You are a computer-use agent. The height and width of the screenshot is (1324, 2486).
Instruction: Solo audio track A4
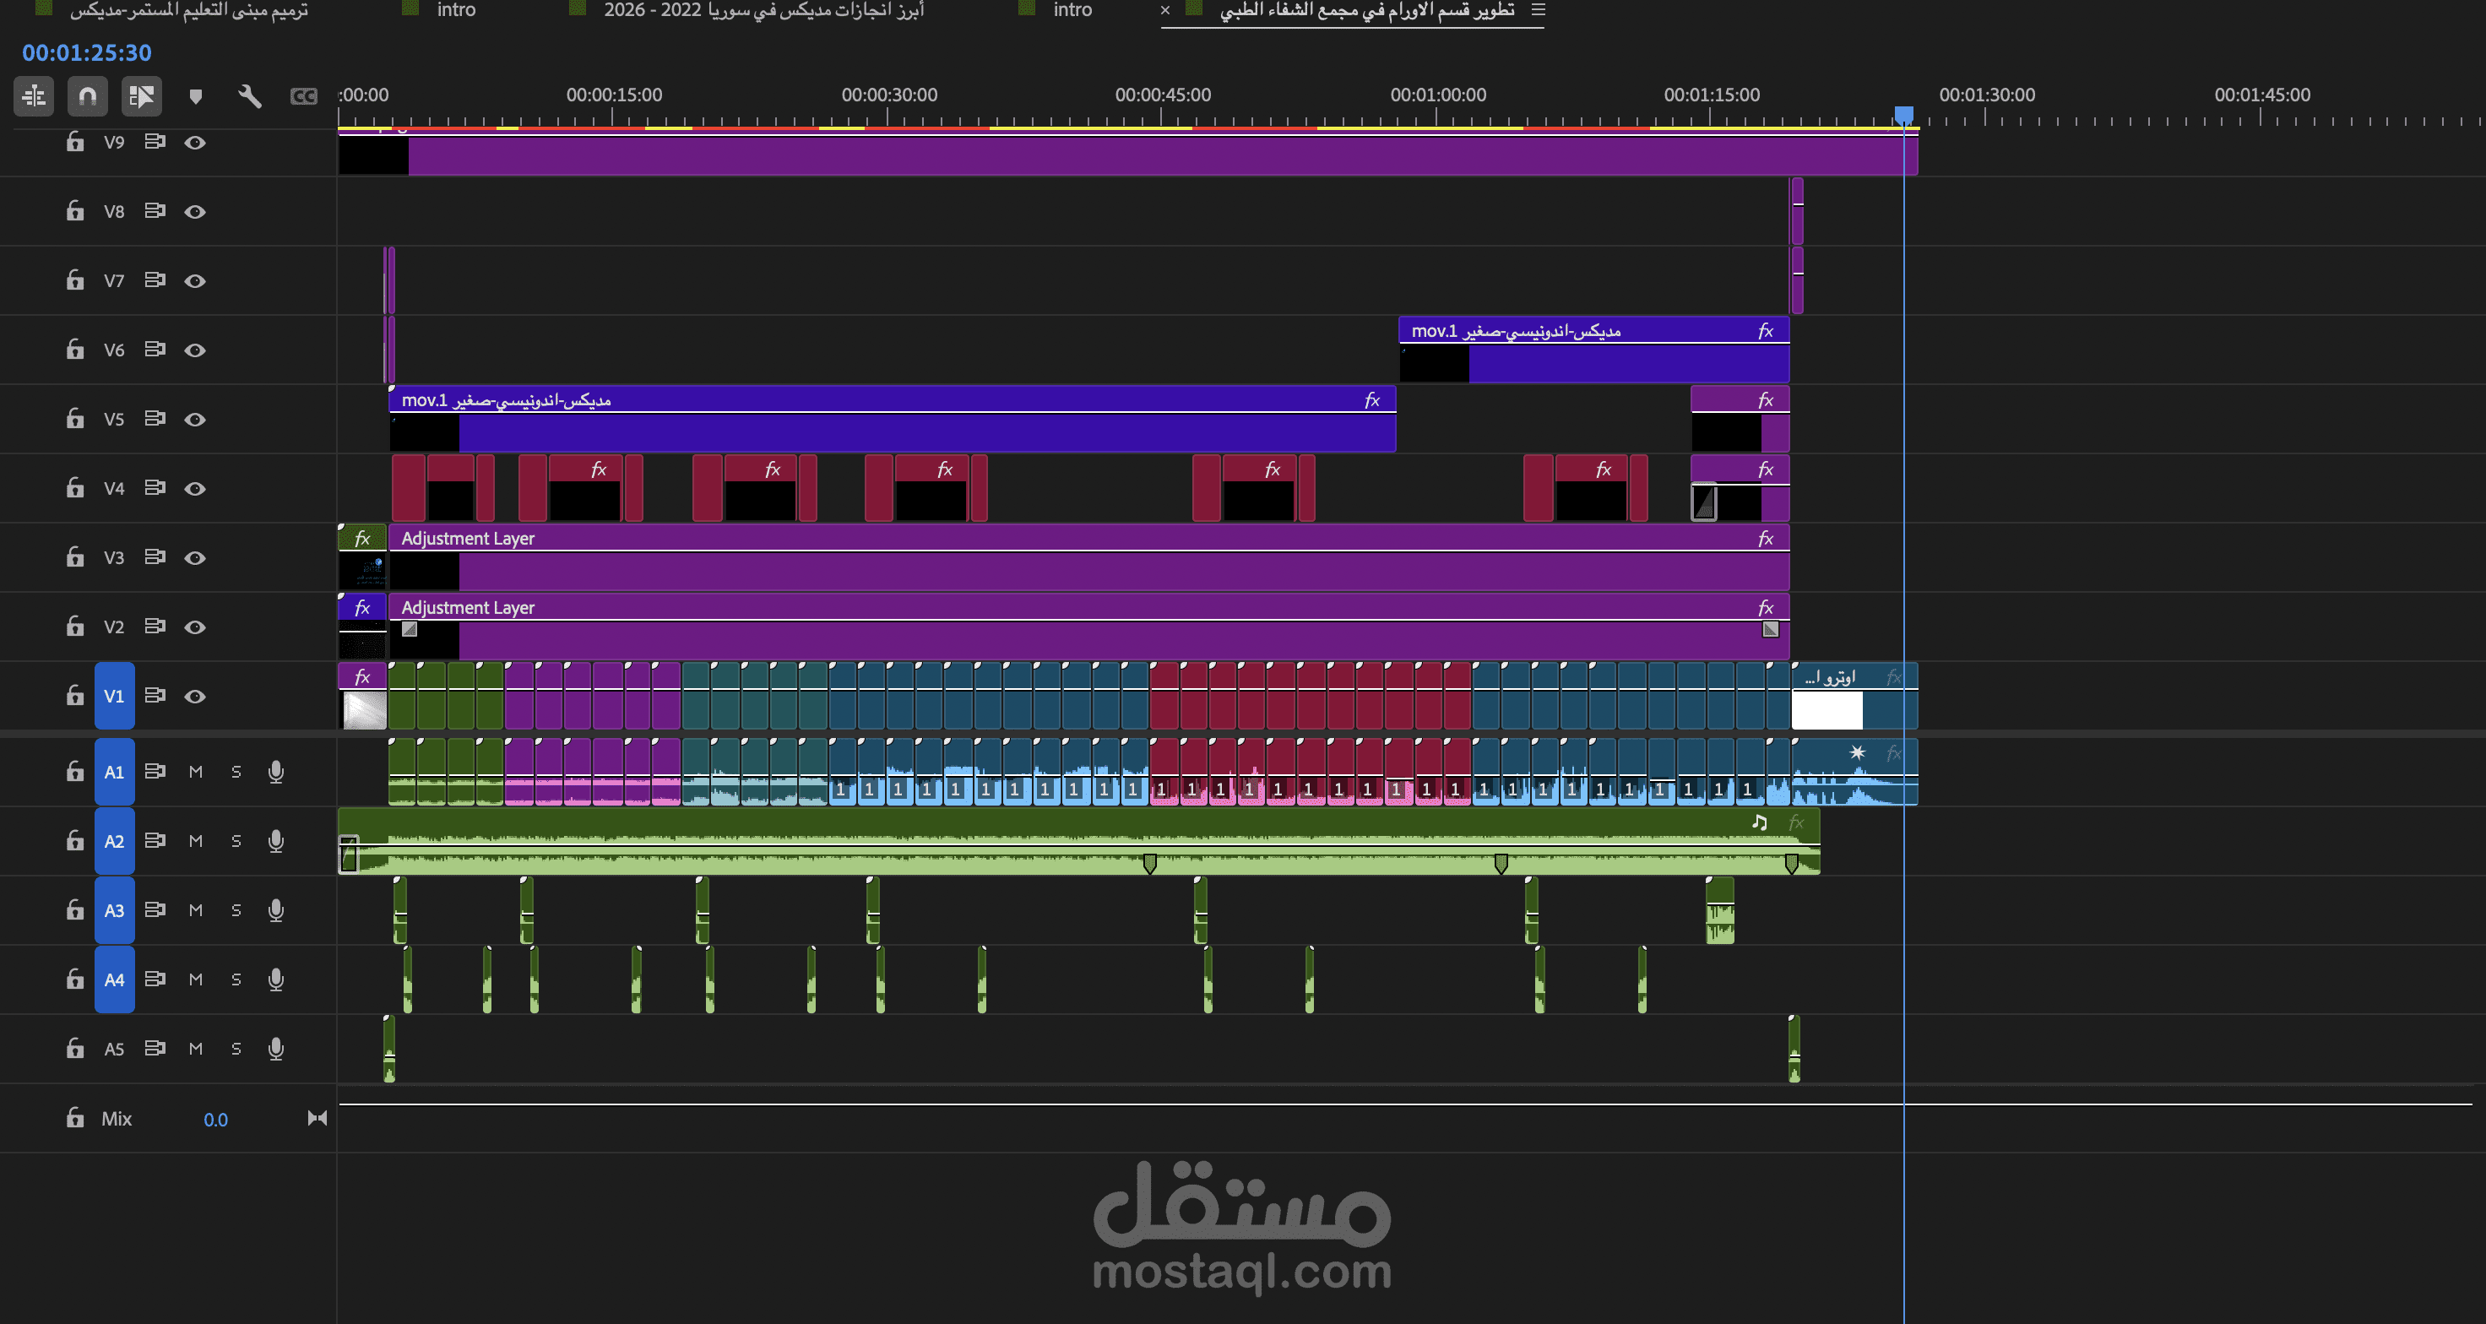pyautogui.click(x=236, y=979)
